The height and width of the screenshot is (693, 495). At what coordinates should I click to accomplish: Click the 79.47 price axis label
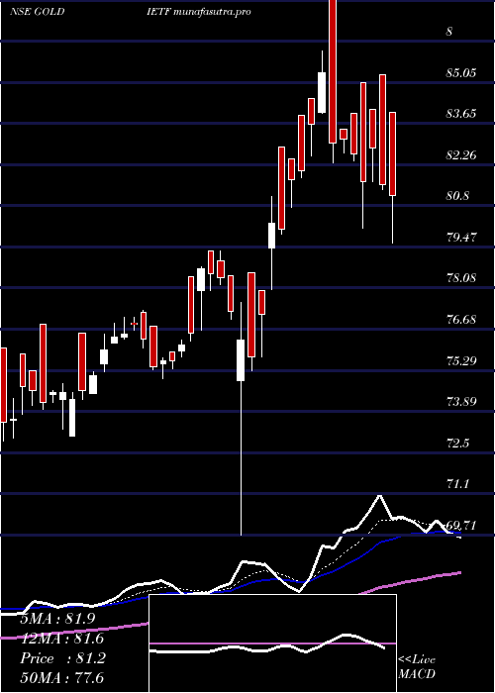pyautogui.click(x=461, y=237)
